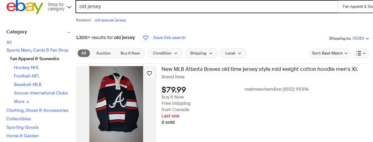Select Baseball-MLB category
The width and height of the screenshot is (373, 142).
click(x=28, y=84)
